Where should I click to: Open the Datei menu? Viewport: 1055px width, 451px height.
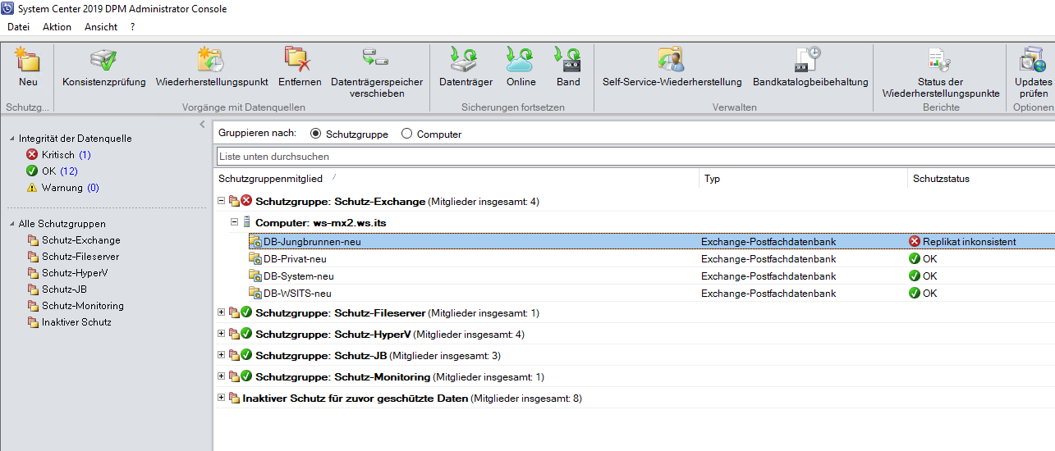18,27
